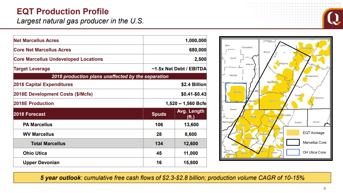Click 'Marcellus Core' legend label
343x193 pixels.
[x=314, y=142]
